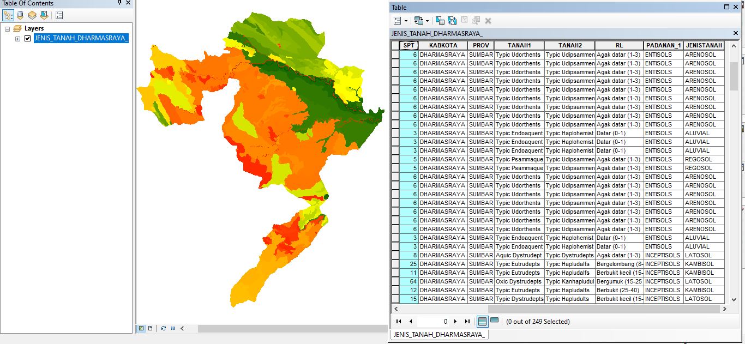Image resolution: width=745 pixels, height=344 pixels.
Task: Pause map drawing
Action: click(172, 328)
